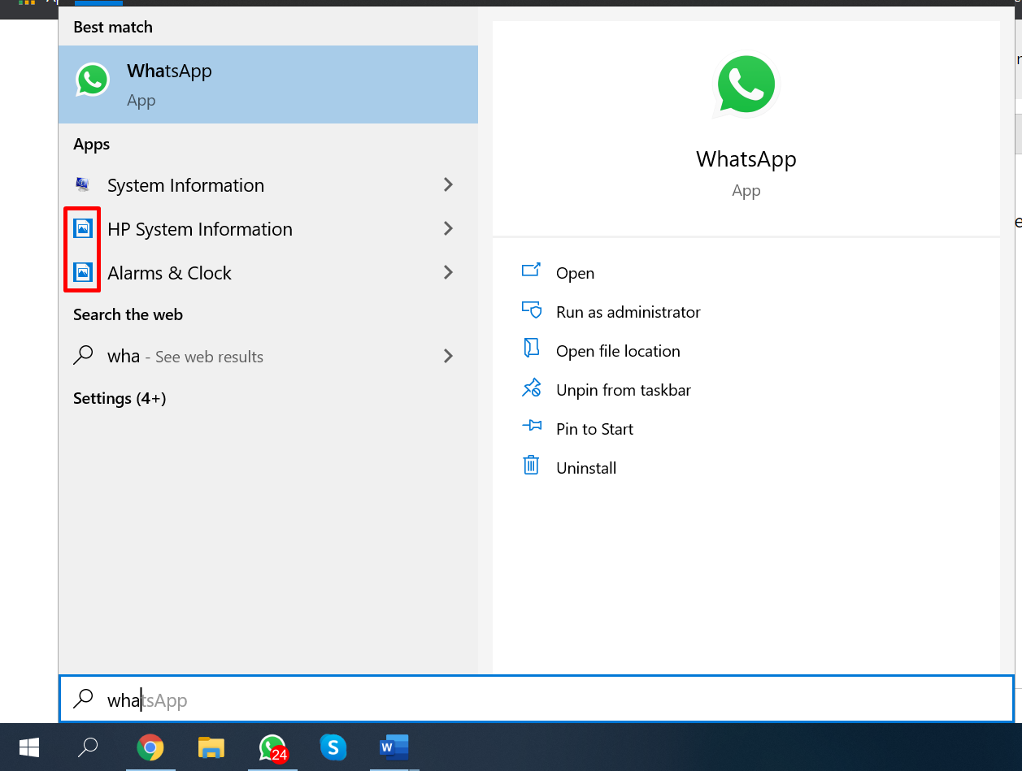This screenshot has height=771, width=1022.
Task: Select Open in the WhatsApp actions
Action: [x=575, y=274]
